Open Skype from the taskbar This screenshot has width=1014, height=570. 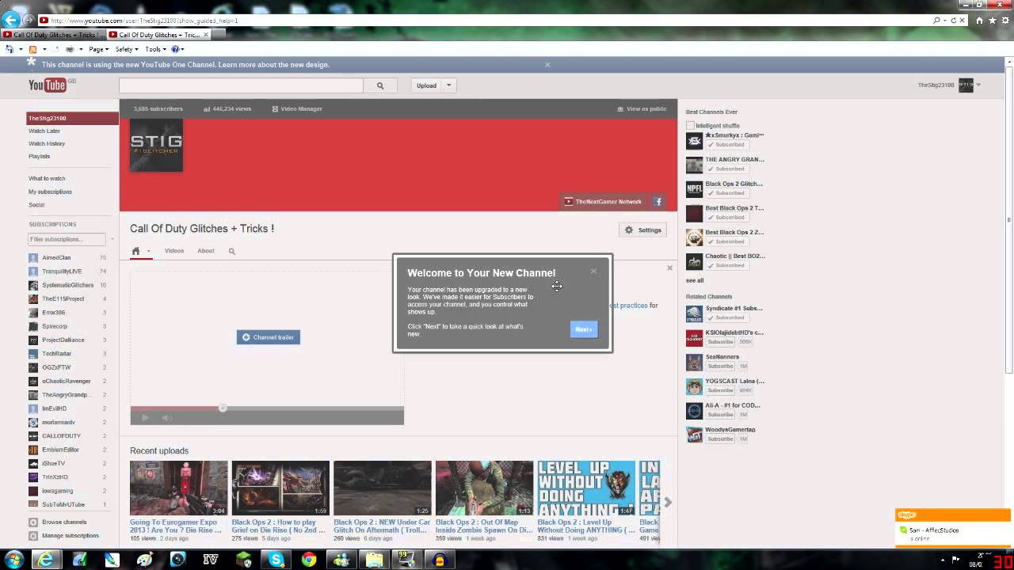(x=276, y=560)
